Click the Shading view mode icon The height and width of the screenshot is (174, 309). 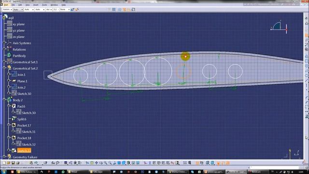click(128, 163)
